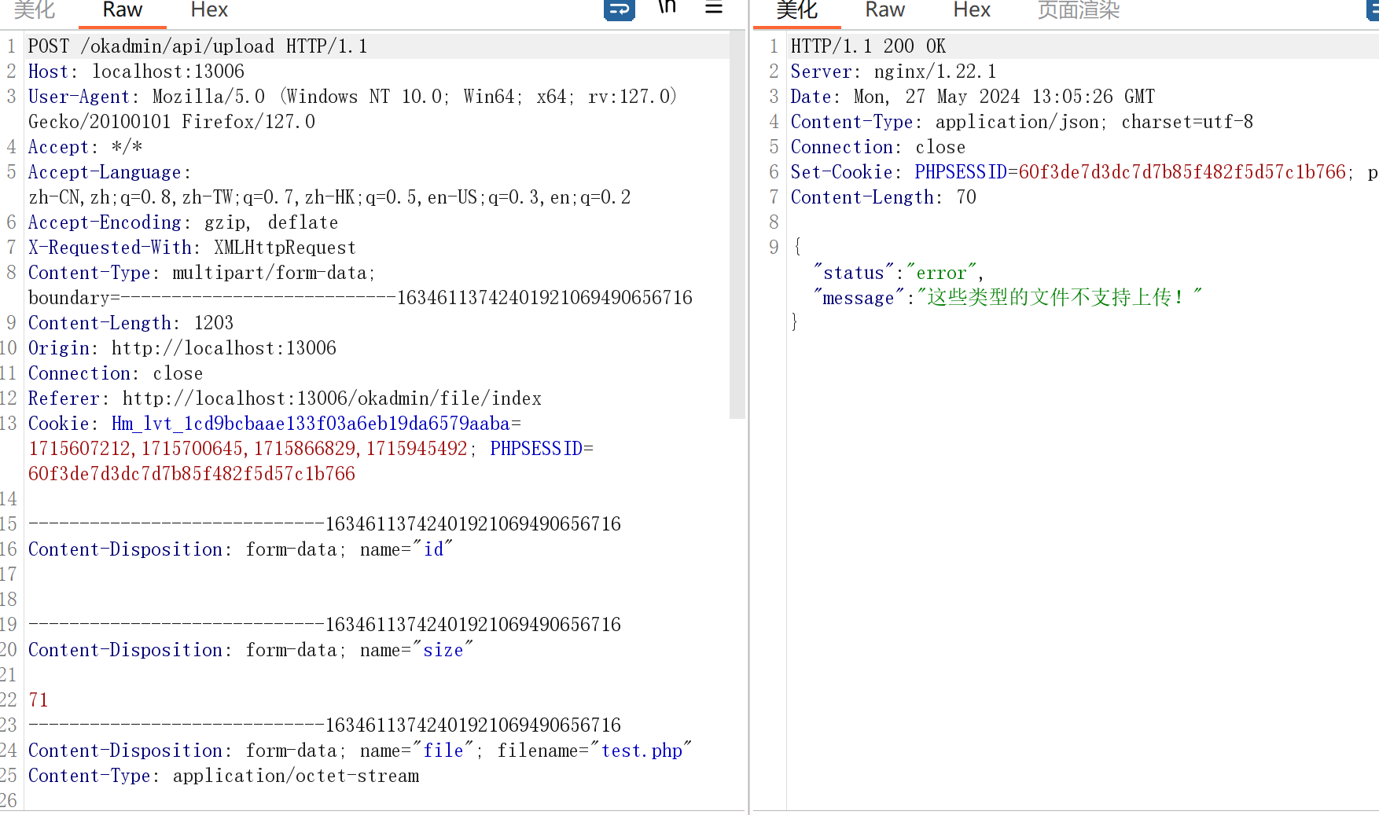Select the Accept: */* header

click(86, 147)
